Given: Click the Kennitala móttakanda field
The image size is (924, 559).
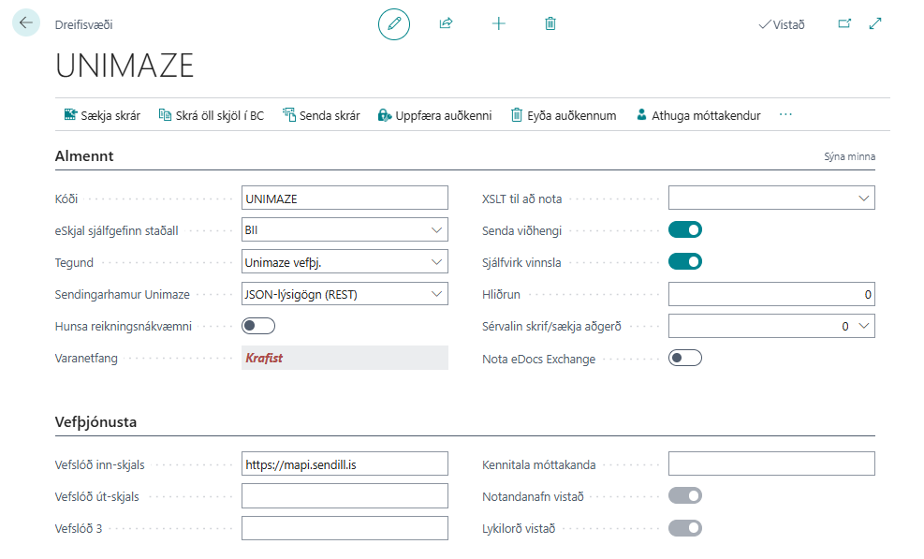Looking at the screenshot, I should click(771, 464).
